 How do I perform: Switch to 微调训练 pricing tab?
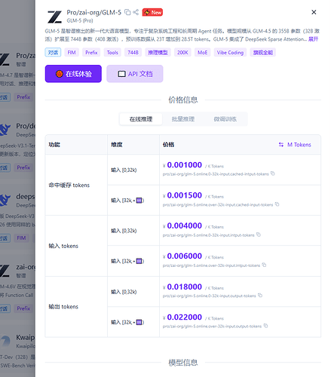pyautogui.click(x=225, y=119)
